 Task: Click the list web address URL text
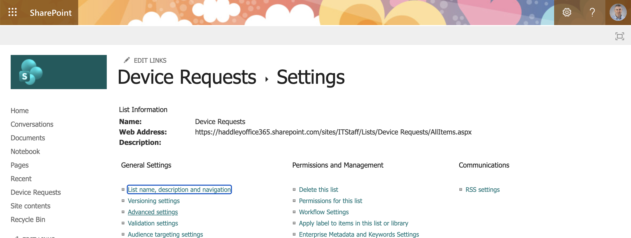[x=333, y=132]
